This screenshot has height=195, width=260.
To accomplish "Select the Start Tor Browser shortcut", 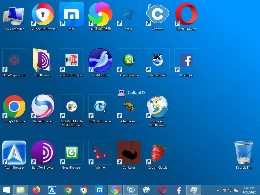I will pyautogui.click(x=43, y=155).
